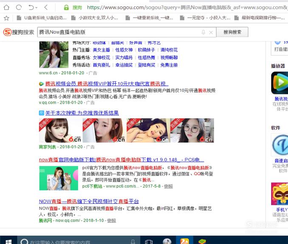This screenshot has width=288, height=244.
Task: Reload the page with refresh icon
Action: click(19, 8)
